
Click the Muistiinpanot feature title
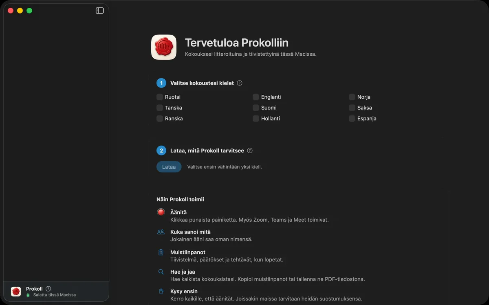tap(188, 252)
